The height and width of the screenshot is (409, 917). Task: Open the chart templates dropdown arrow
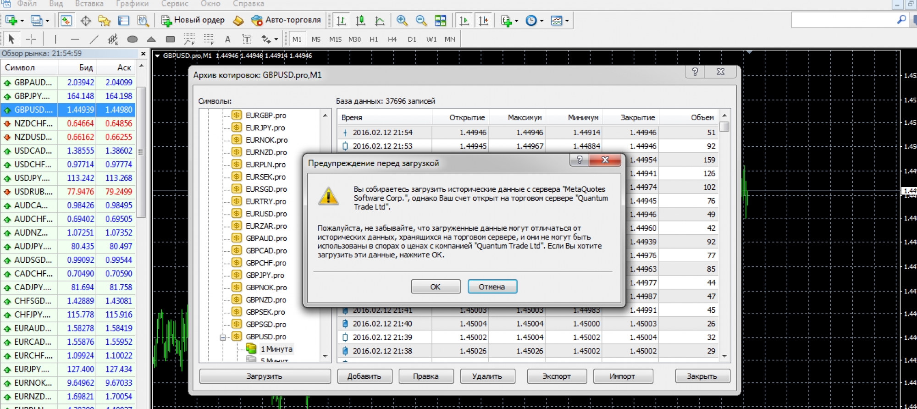(x=567, y=21)
